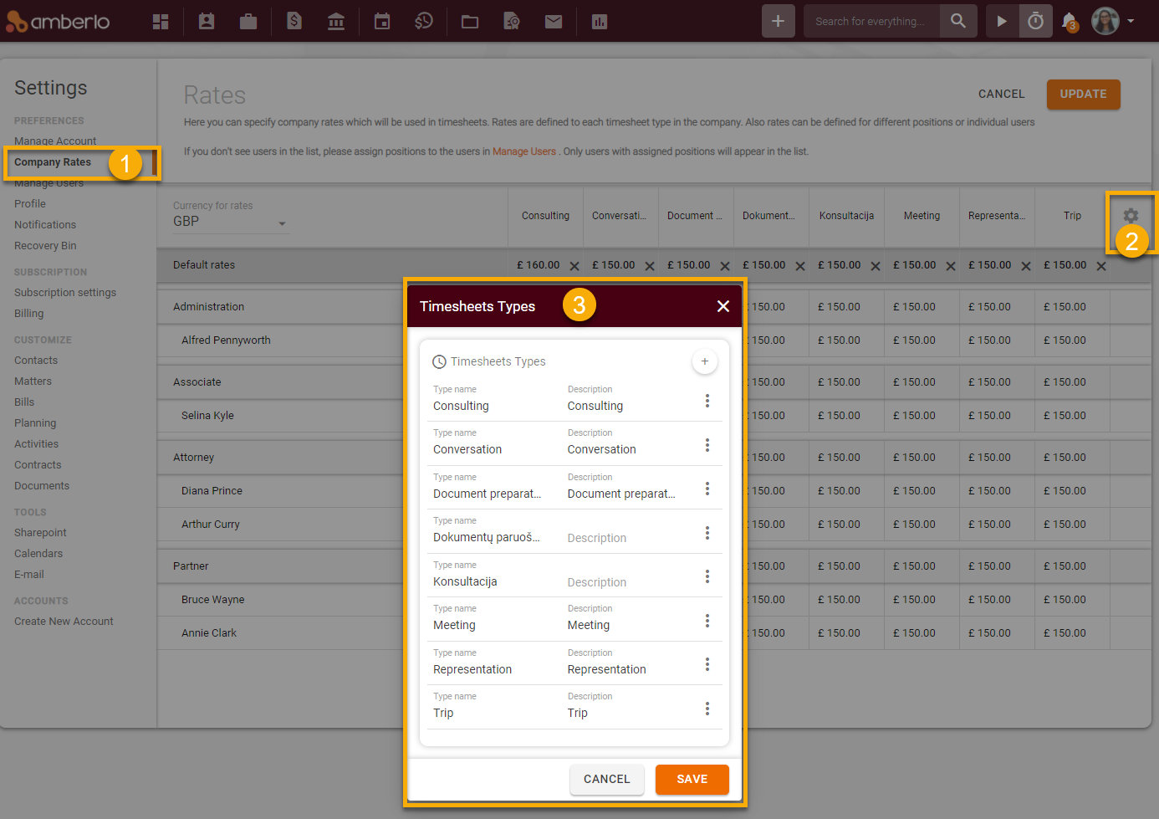This screenshot has height=819, width=1159.
Task: Open the Email envelope icon
Action: tap(553, 21)
